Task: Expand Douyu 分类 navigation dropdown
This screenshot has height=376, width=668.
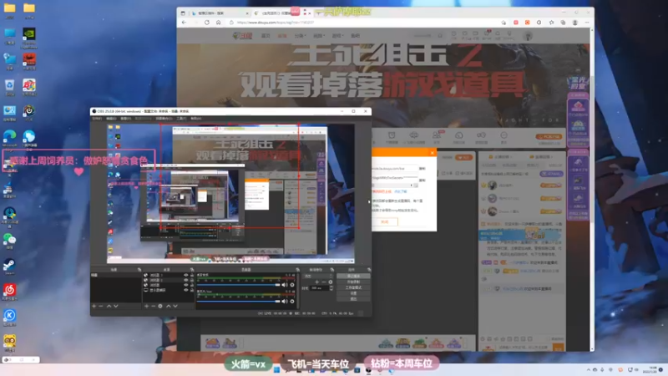Action: coord(300,36)
